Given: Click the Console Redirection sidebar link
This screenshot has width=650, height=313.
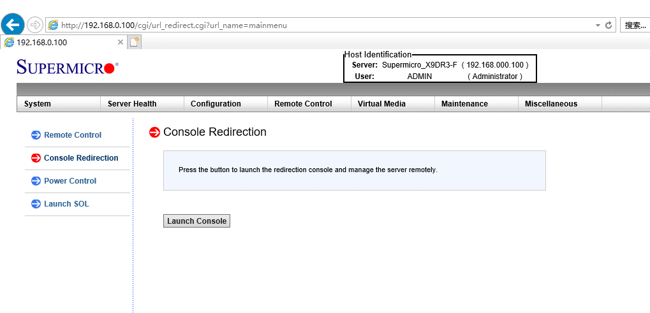Looking at the screenshot, I should (81, 157).
